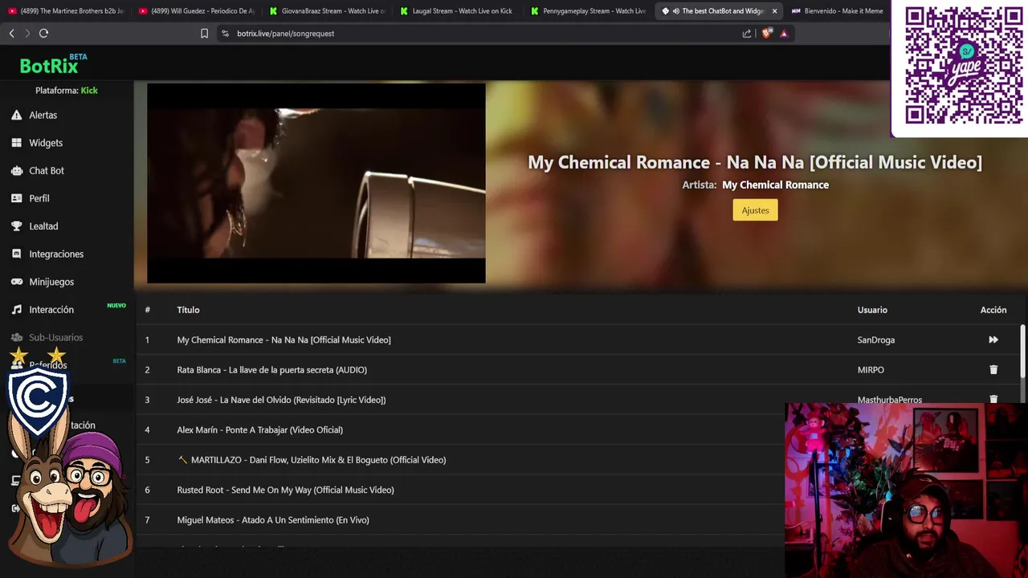Switch to Laugal Stream Kick tab
This screenshot has width=1028, height=578.
coord(459,11)
